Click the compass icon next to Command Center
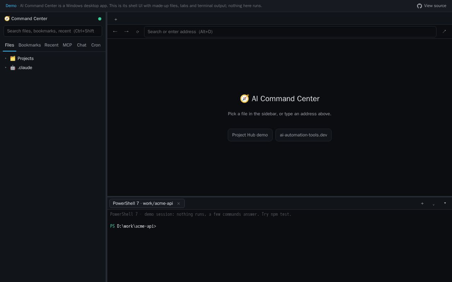The image size is (452, 282). tap(7, 19)
